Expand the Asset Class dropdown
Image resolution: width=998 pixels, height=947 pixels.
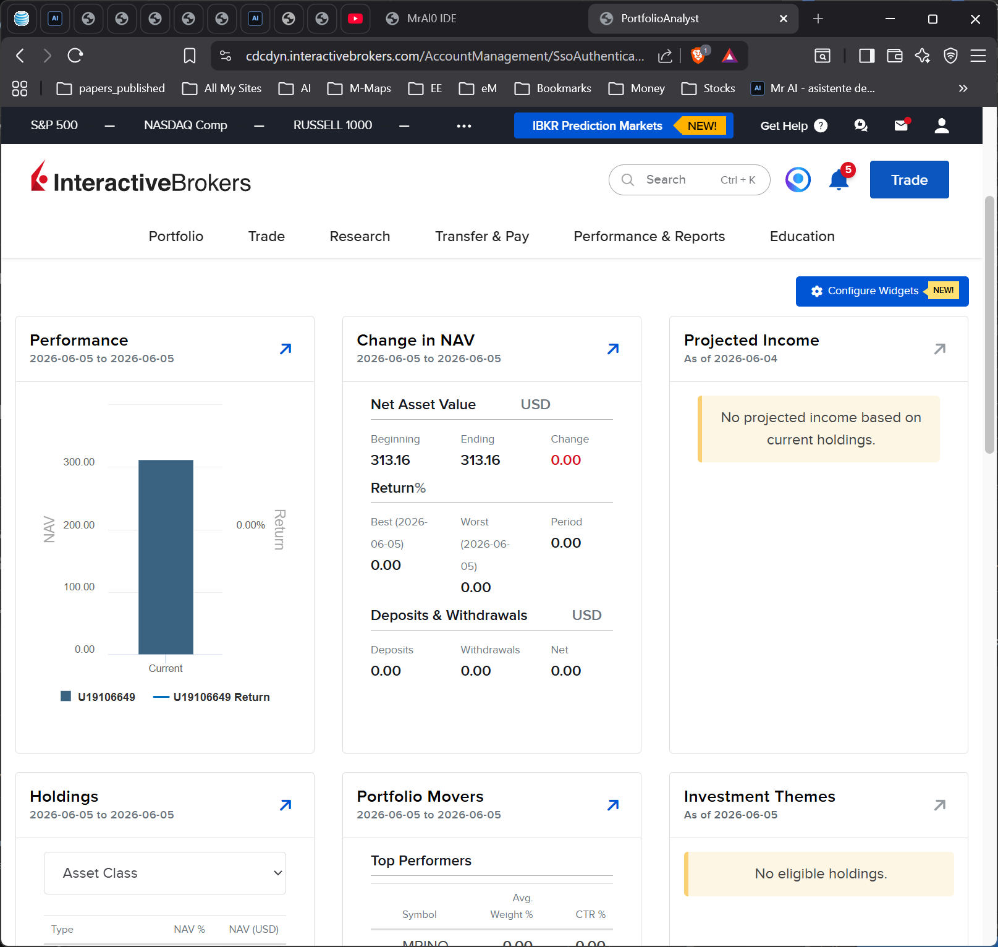pyautogui.click(x=165, y=873)
